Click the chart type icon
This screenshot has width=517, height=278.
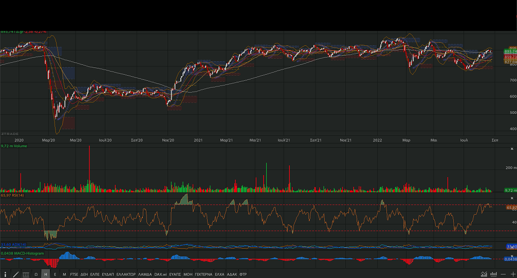click(484, 274)
